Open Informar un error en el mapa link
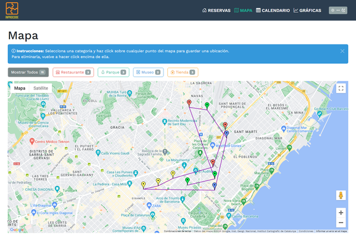Image resolution: width=356 pixels, height=241 pixels. pos(332,231)
